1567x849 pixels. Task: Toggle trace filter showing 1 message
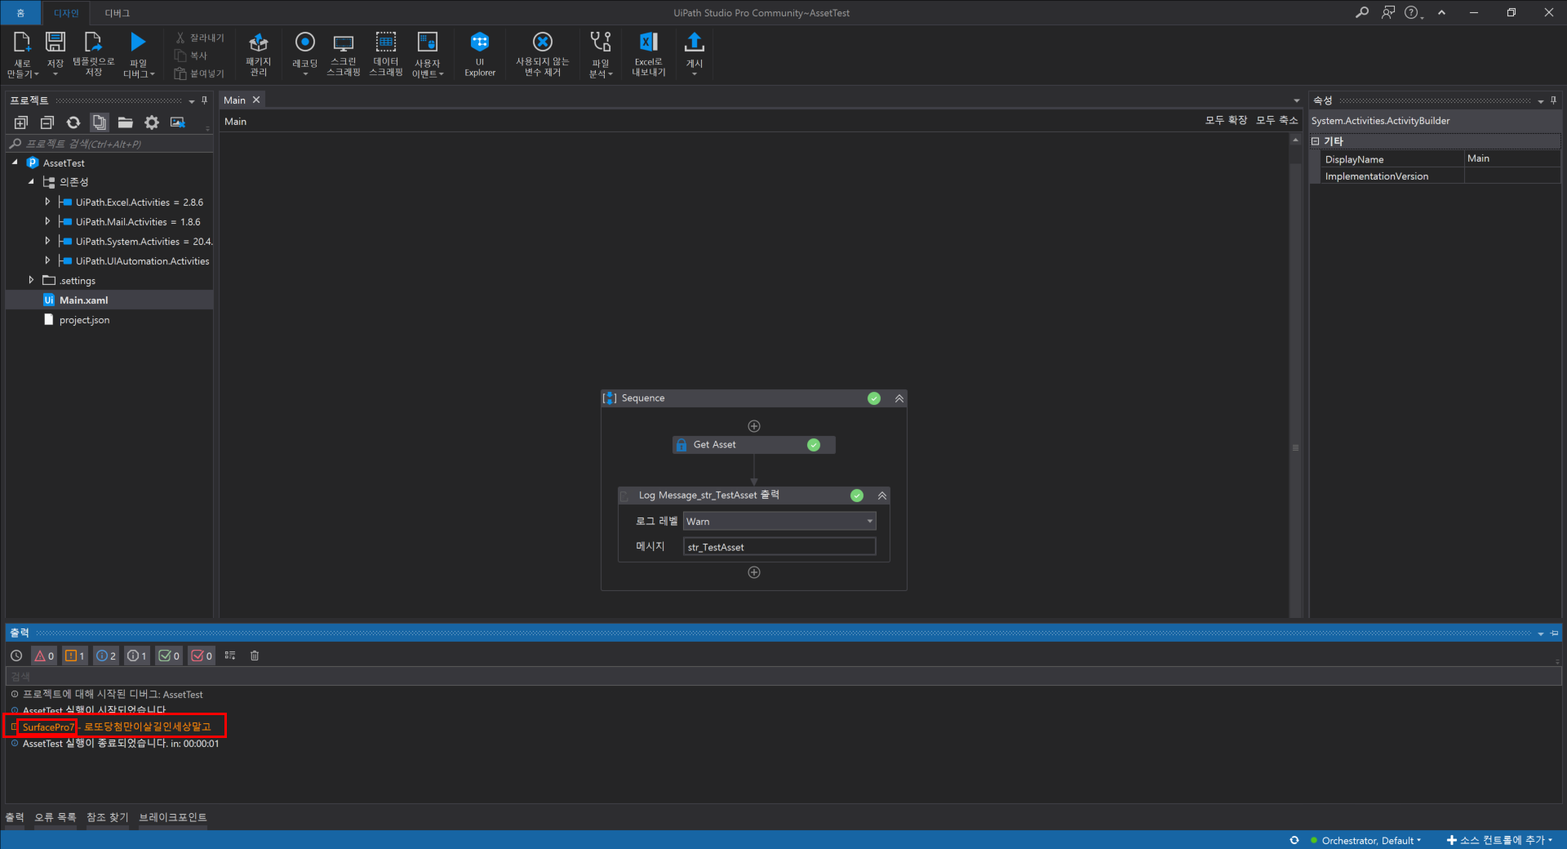pos(137,656)
